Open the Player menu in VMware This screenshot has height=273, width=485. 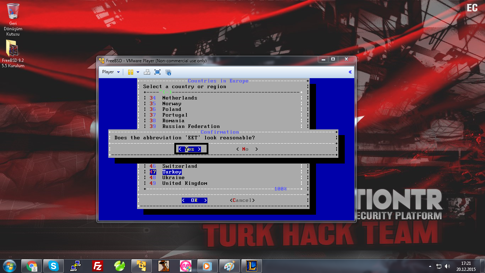click(x=111, y=72)
